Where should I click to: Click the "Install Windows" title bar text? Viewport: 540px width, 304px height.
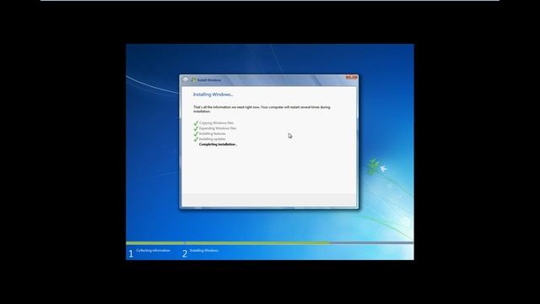[209, 80]
